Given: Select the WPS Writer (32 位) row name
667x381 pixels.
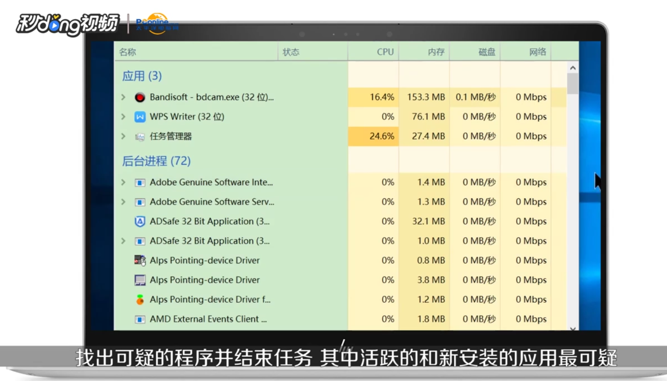Looking at the screenshot, I should tap(187, 117).
